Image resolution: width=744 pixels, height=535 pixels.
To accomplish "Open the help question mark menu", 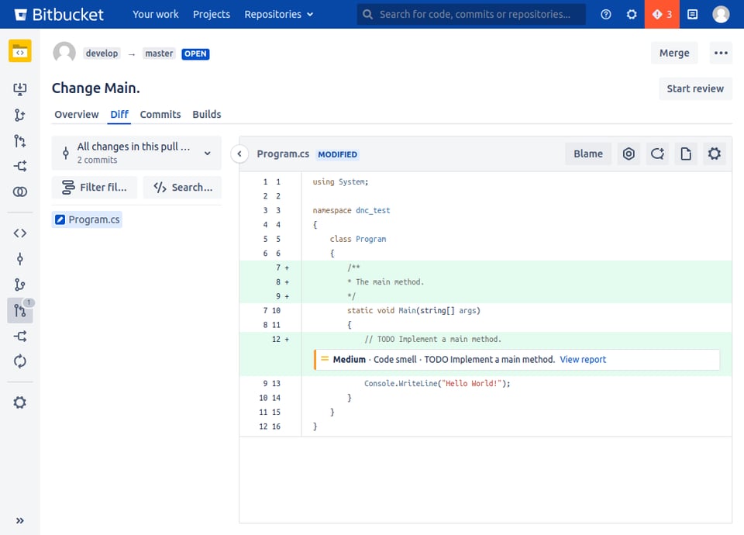I will [605, 14].
